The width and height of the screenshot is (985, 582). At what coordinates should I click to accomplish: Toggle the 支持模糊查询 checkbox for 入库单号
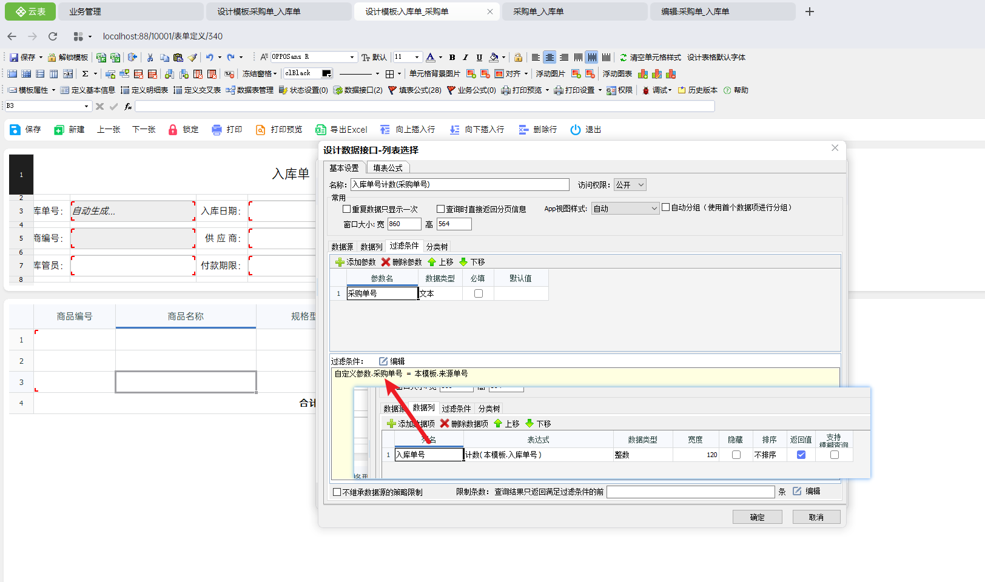click(835, 455)
